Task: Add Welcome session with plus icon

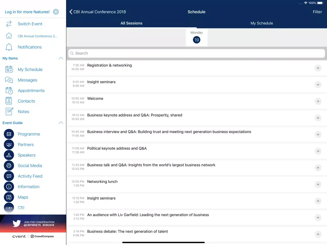Action: [318, 101]
